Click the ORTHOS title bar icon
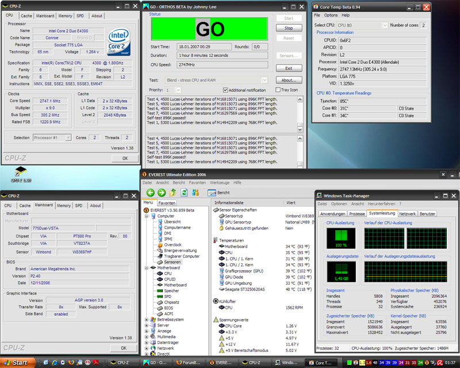460x368 pixels. 146,6
